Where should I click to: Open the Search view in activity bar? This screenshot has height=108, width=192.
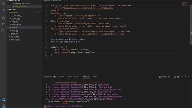click(x=3, y=4)
